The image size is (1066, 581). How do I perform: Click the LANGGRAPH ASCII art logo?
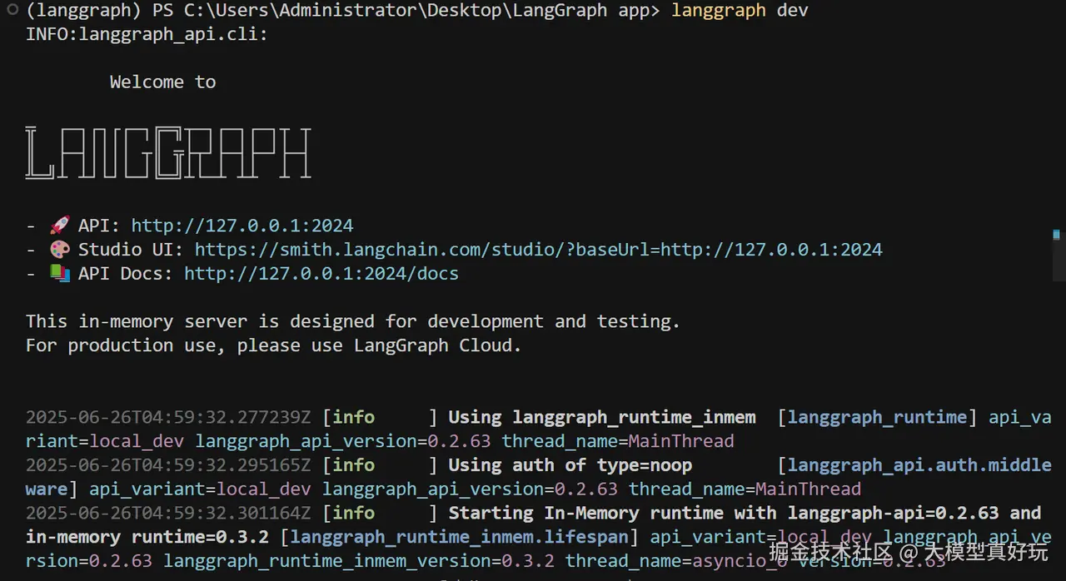coord(168,152)
